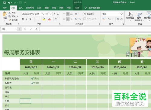Click the 剪切 (Cut) scissors icon
The image size is (151, 110).
(x=10, y=13)
